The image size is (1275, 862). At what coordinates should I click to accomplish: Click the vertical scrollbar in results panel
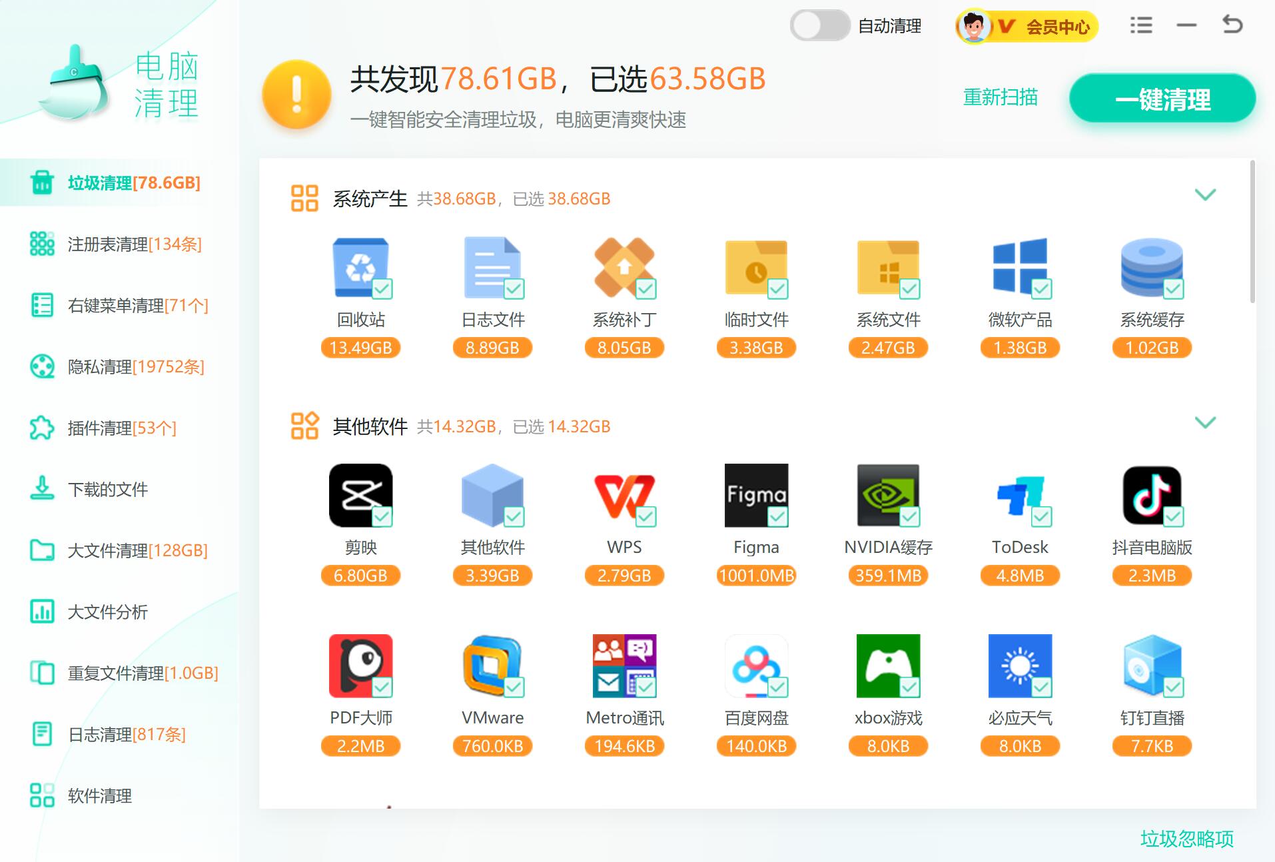[1252, 232]
